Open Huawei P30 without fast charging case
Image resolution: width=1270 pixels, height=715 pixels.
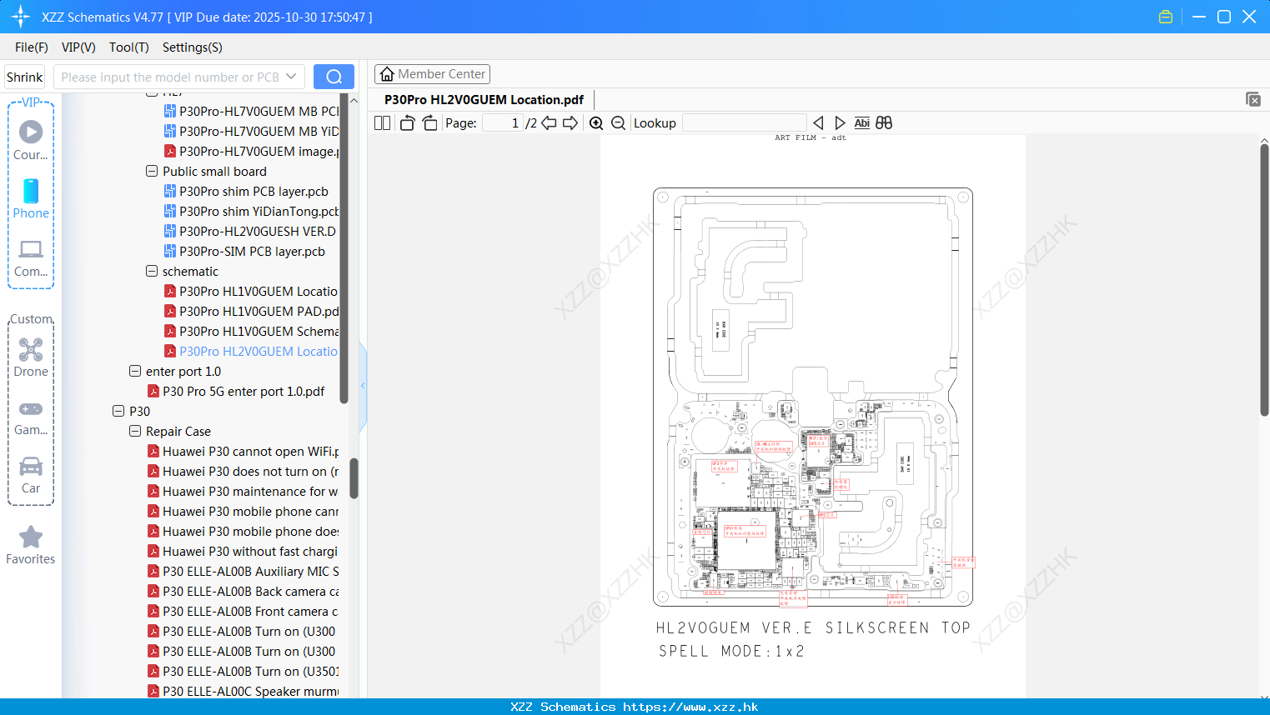[x=243, y=551]
